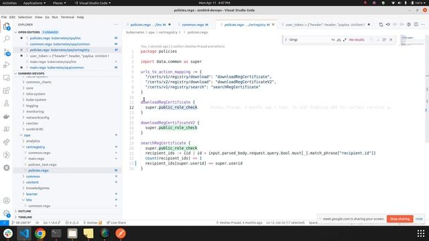Click the open changes icon in editor toolbar
This screenshot has width=429, height=241.
[x=381, y=25]
